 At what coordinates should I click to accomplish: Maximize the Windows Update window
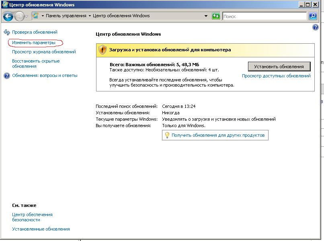tap(308, 4)
